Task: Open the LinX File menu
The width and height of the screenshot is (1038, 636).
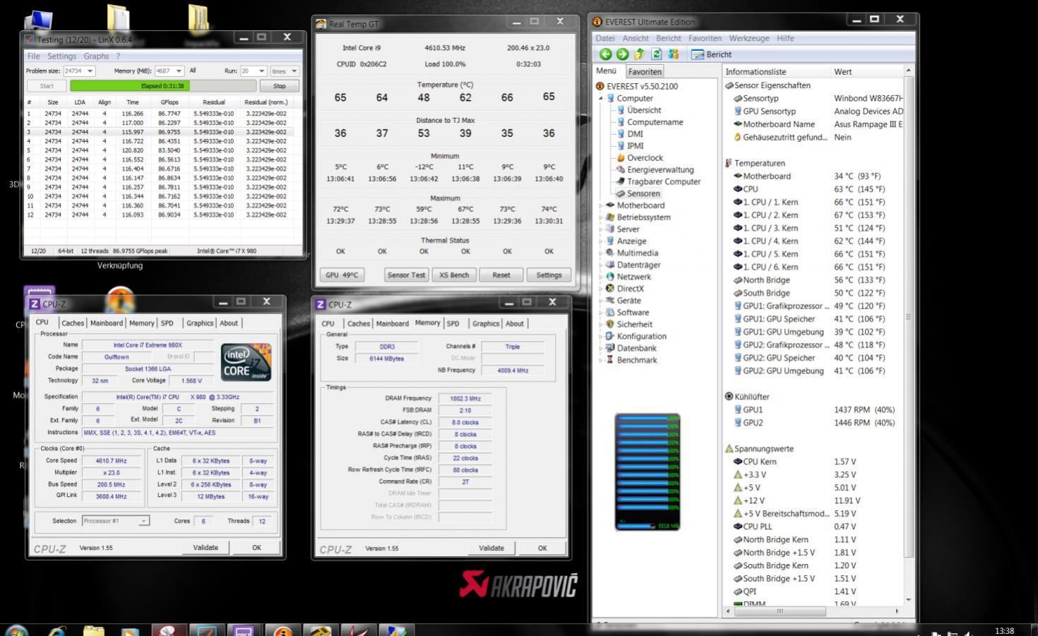Action: pos(33,56)
